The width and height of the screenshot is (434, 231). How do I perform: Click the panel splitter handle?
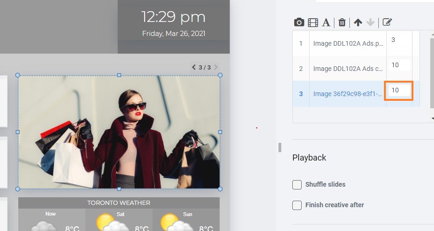pos(280,147)
